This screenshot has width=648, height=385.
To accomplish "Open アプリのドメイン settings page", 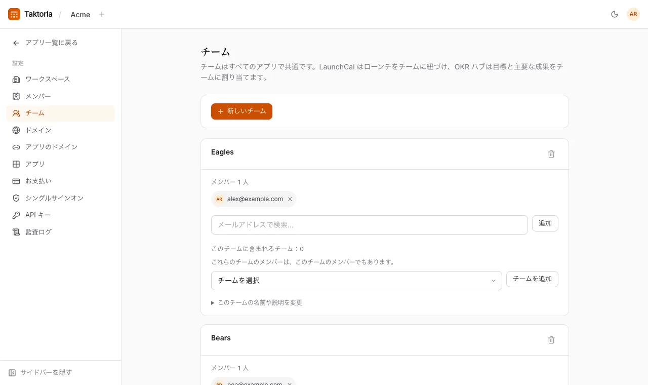I will coord(60,147).
